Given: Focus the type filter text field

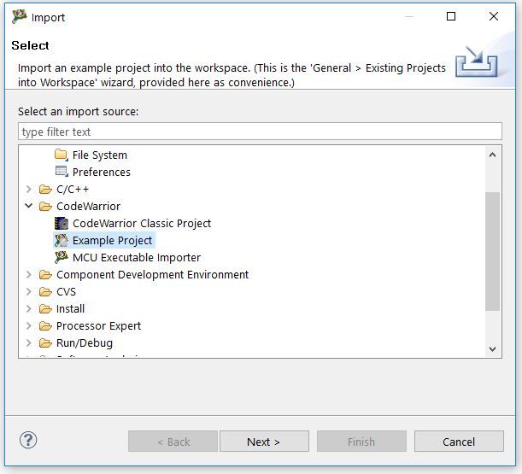Looking at the screenshot, I should [x=260, y=132].
